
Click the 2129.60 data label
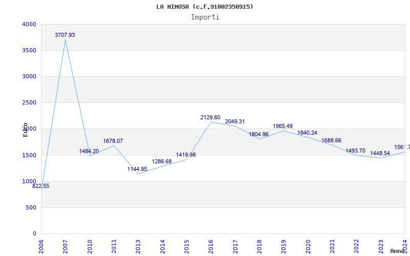click(x=211, y=117)
